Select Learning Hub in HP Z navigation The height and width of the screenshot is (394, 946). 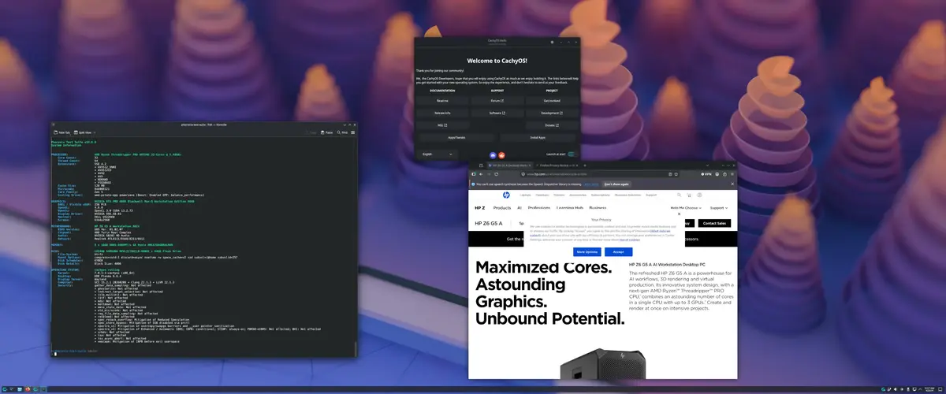coord(570,208)
